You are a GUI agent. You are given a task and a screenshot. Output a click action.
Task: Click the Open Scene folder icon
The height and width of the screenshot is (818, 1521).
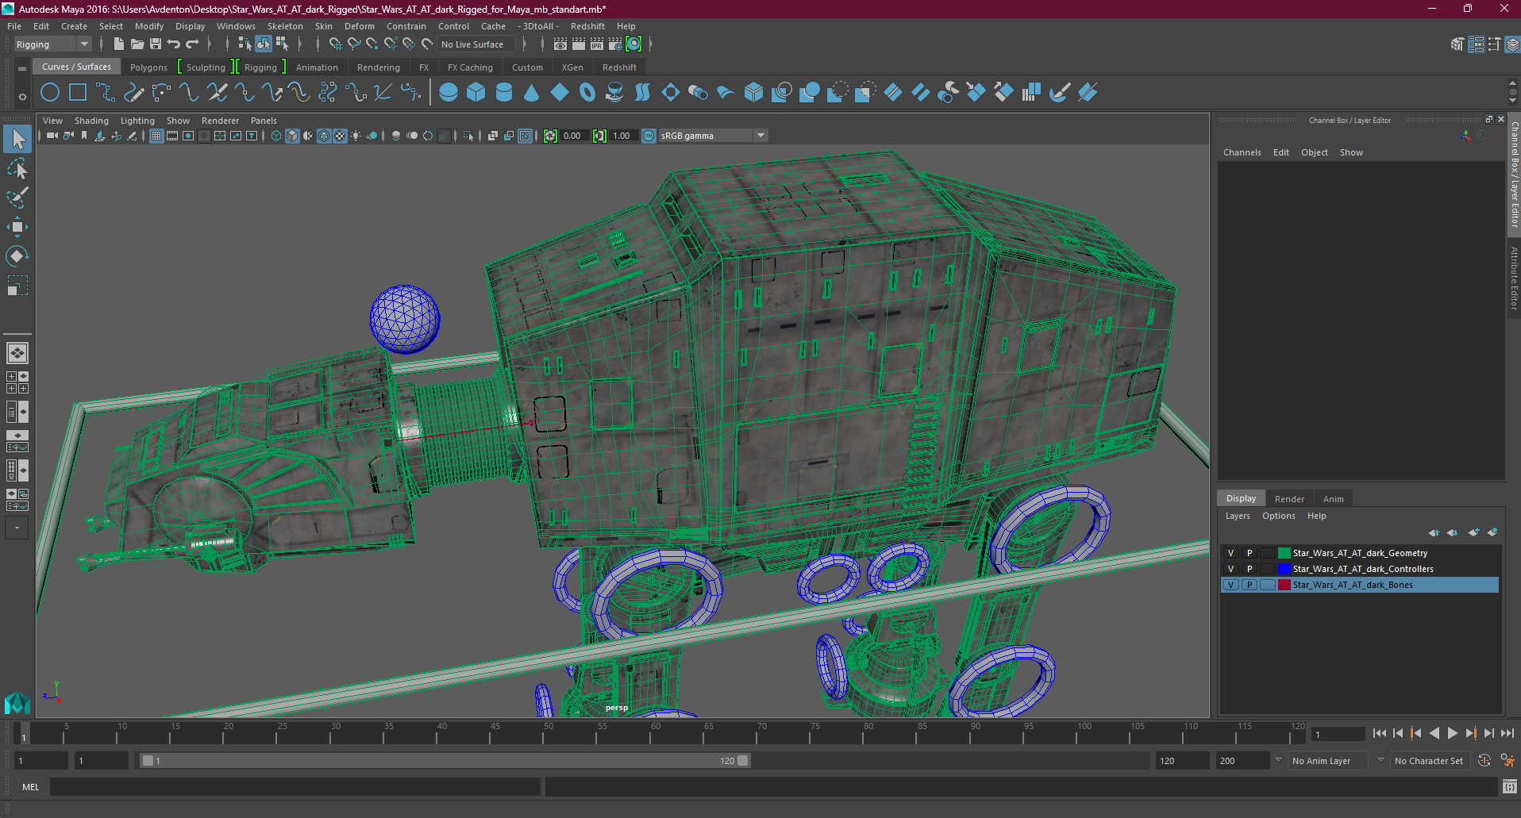(x=137, y=44)
